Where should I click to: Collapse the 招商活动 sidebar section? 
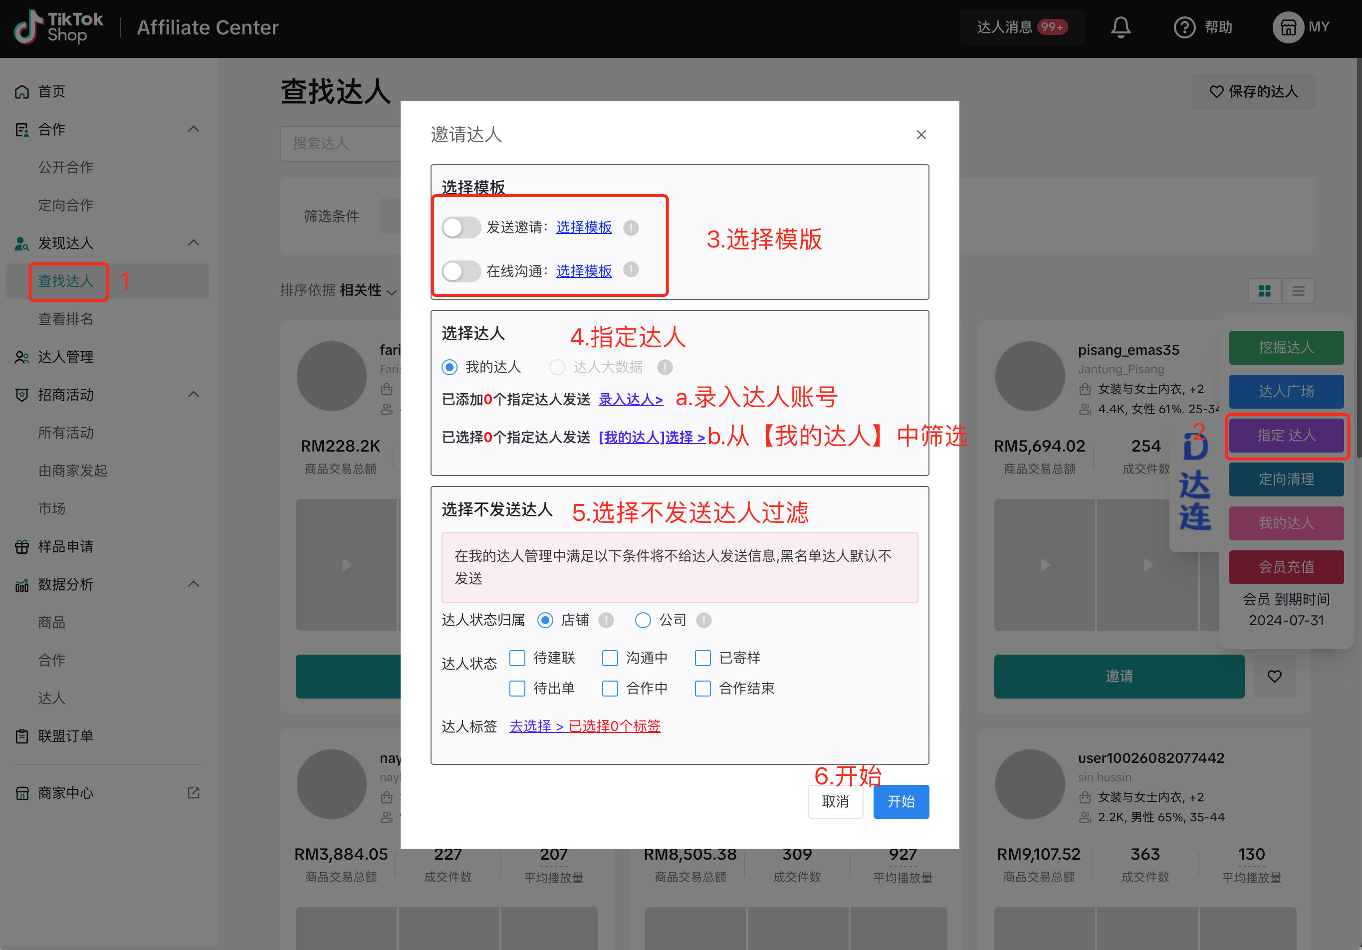point(194,395)
